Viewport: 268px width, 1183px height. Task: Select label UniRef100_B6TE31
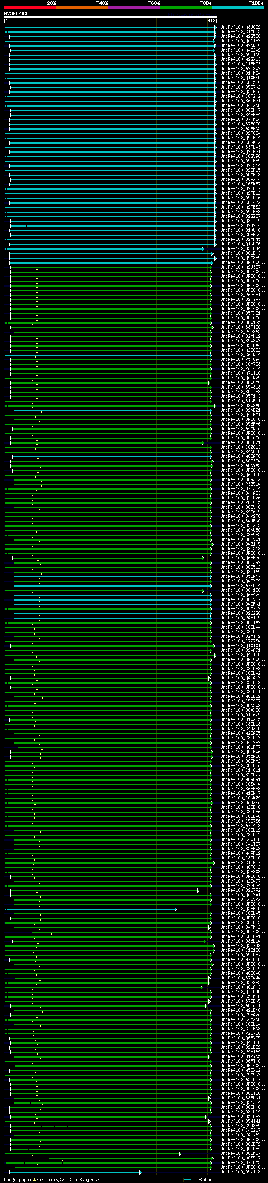tap(240, 101)
